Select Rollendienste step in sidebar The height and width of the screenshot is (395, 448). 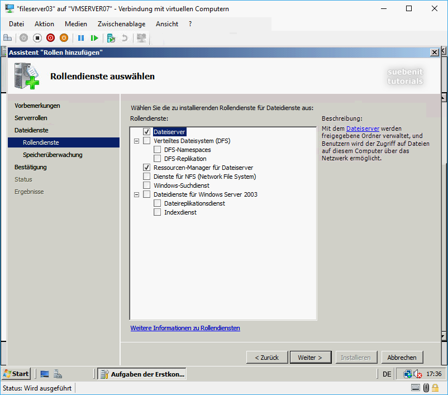pos(64,142)
